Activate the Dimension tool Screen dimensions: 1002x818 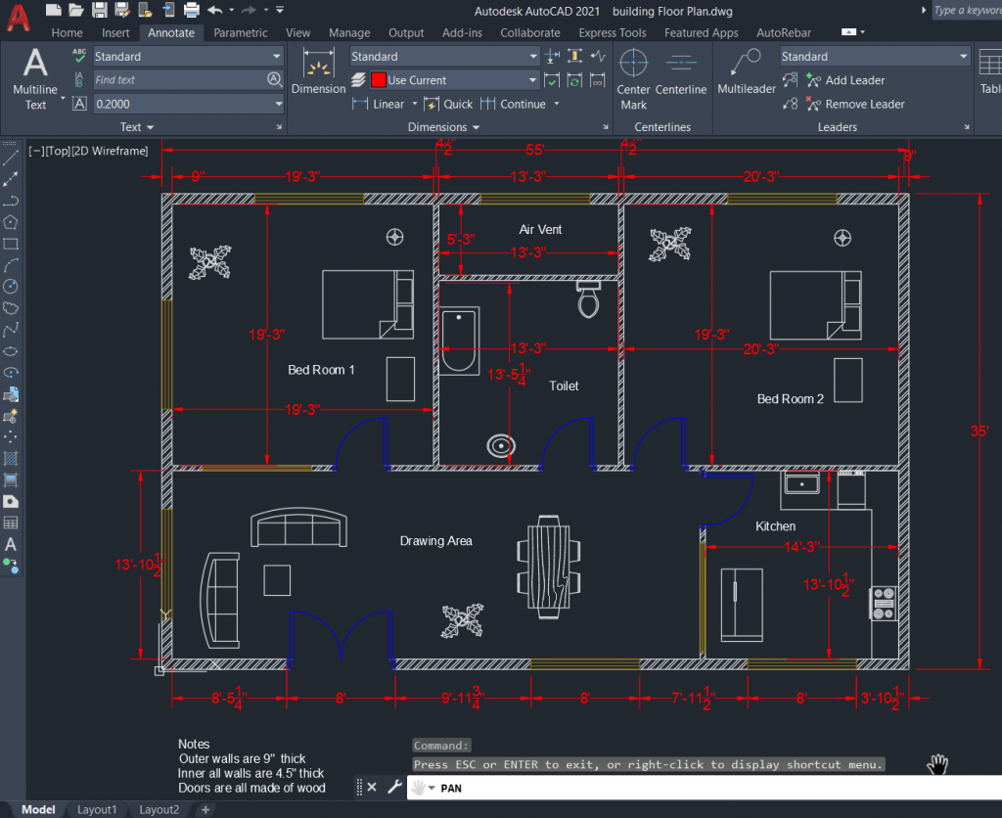point(318,73)
